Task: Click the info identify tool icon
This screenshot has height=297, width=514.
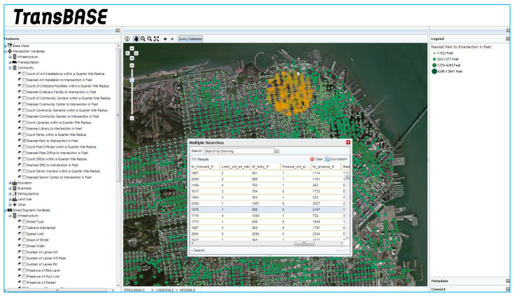Action: [x=127, y=39]
